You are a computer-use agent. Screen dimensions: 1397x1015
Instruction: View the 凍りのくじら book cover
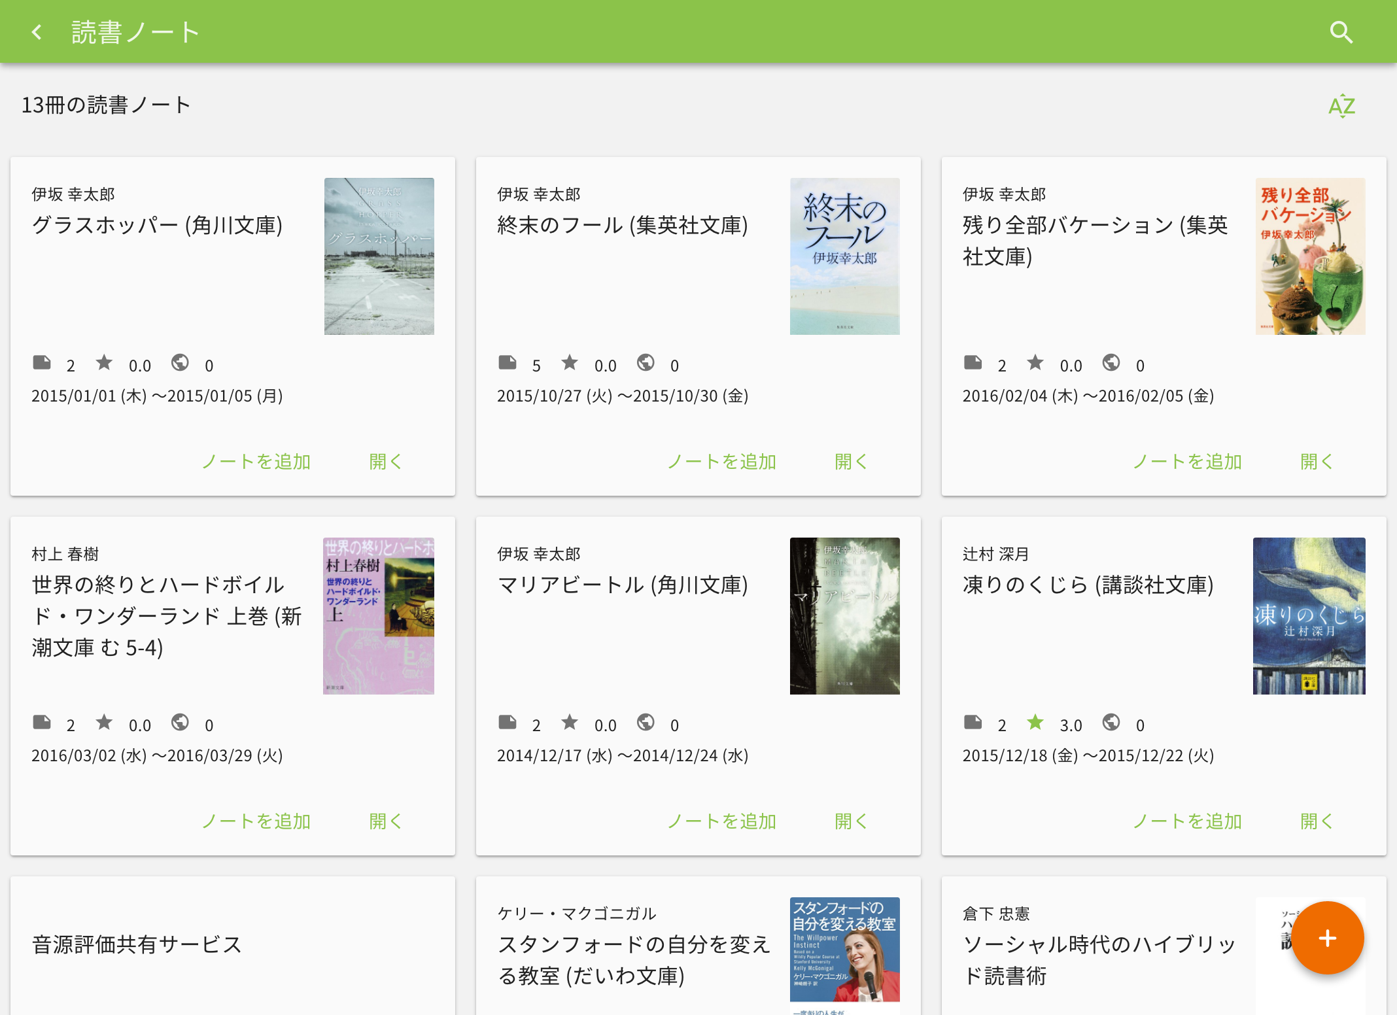tap(1309, 615)
